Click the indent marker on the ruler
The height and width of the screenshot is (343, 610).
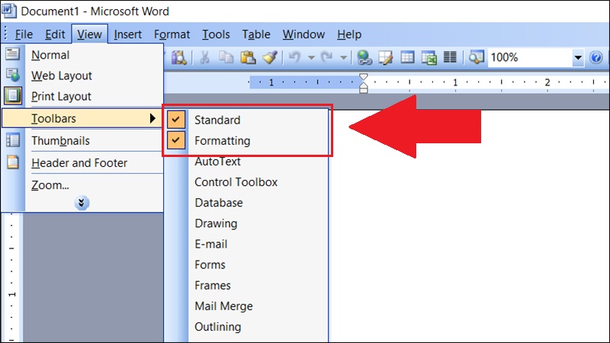point(363,83)
